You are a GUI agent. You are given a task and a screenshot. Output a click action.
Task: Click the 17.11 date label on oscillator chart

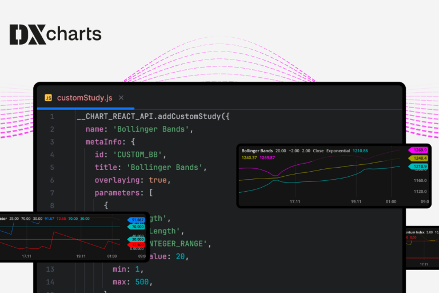click(x=27, y=256)
